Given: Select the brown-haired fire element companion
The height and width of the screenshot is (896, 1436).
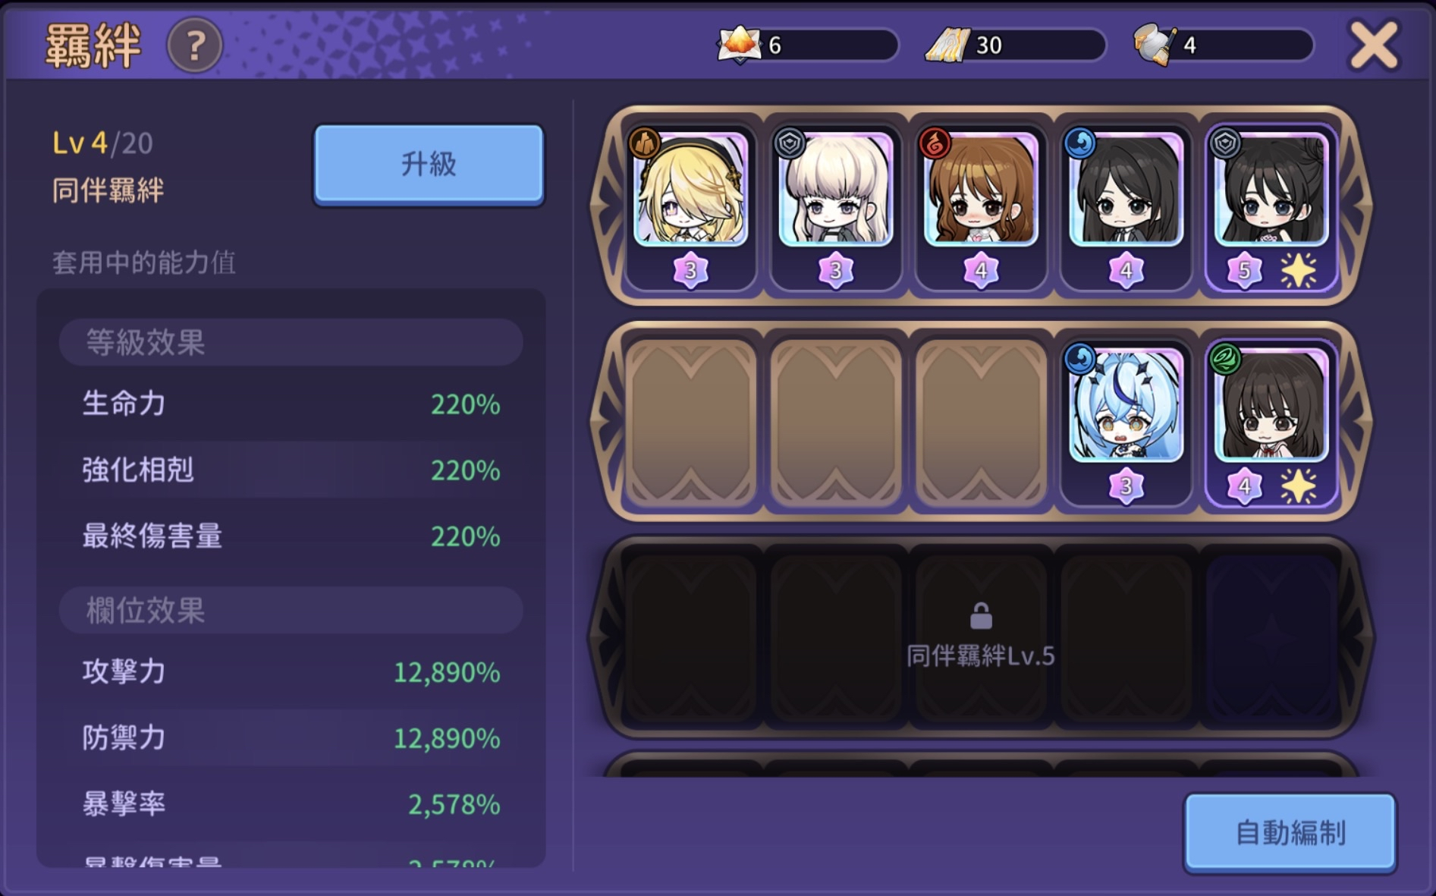Looking at the screenshot, I should coord(981,206).
